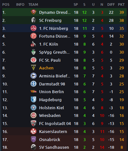This screenshot has height=151, width=128.
Task: Click the TEAM column header
Action: pos(33,4)
